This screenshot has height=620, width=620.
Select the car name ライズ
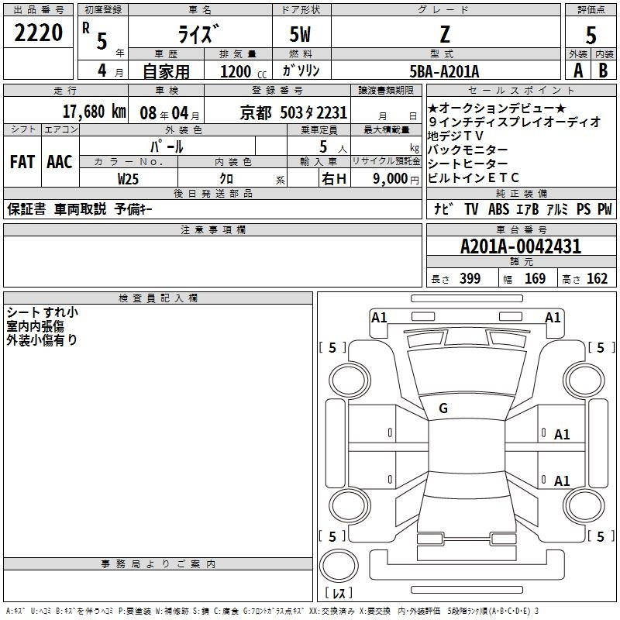tap(198, 33)
